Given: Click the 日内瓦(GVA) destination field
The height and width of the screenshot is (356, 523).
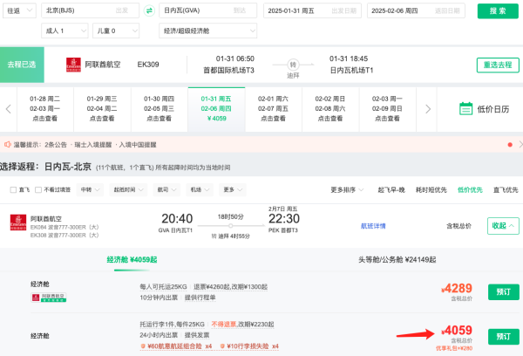Looking at the screenshot, I should point(207,10).
